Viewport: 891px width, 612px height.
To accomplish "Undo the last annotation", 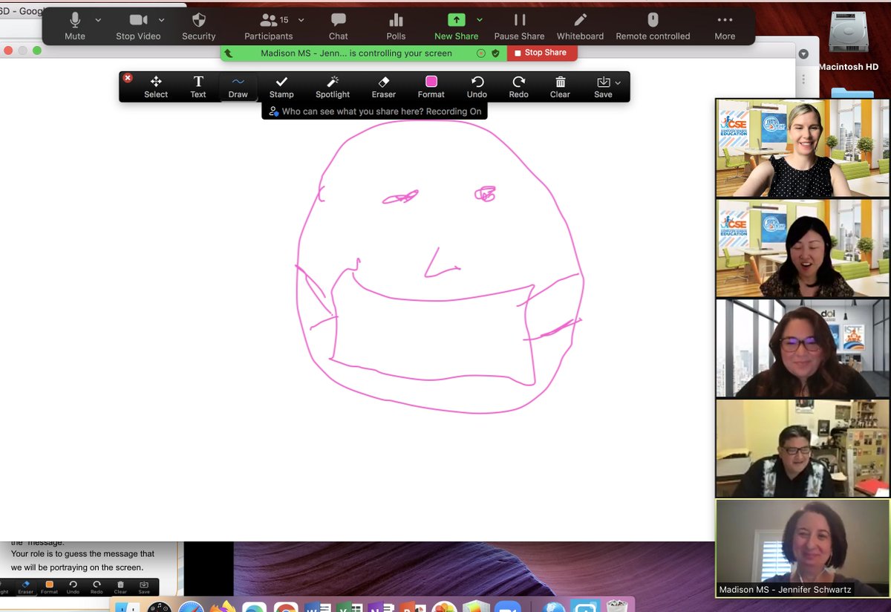I will tap(477, 87).
